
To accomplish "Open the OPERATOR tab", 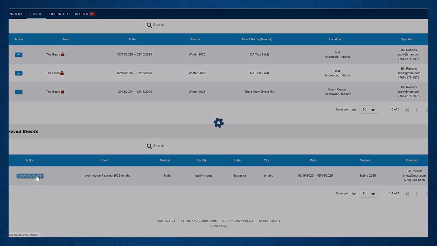I will pos(58,14).
